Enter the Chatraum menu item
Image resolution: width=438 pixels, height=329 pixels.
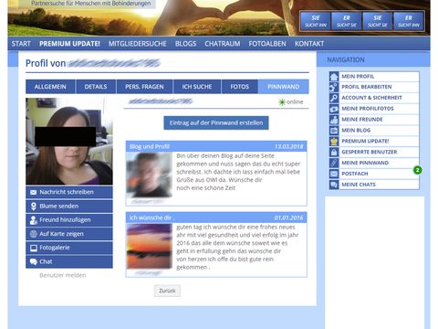click(223, 44)
